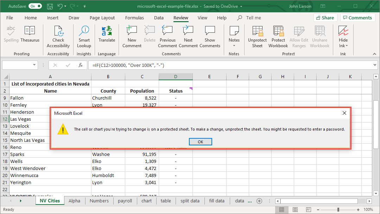Toggle the AutoSave switch
The height and width of the screenshot is (214, 380).
[35, 6]
